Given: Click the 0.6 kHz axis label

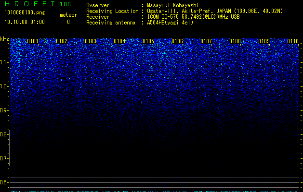Looking at the screenshot, I should coord(4,182).
